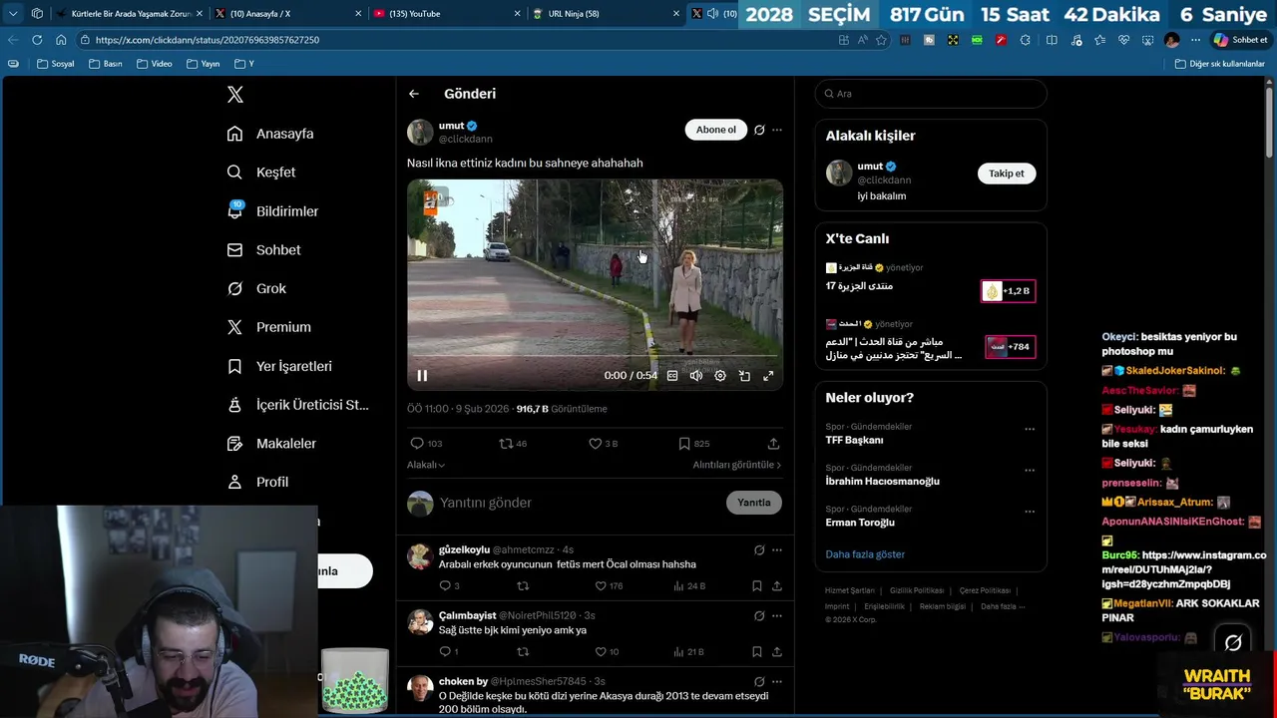Open browser extensions puzzle icon
The image size is (1277, 718).
(1025, 40)
